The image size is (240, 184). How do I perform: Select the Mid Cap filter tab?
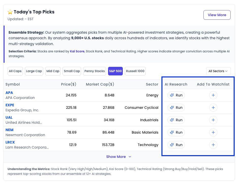pos(53,71)
